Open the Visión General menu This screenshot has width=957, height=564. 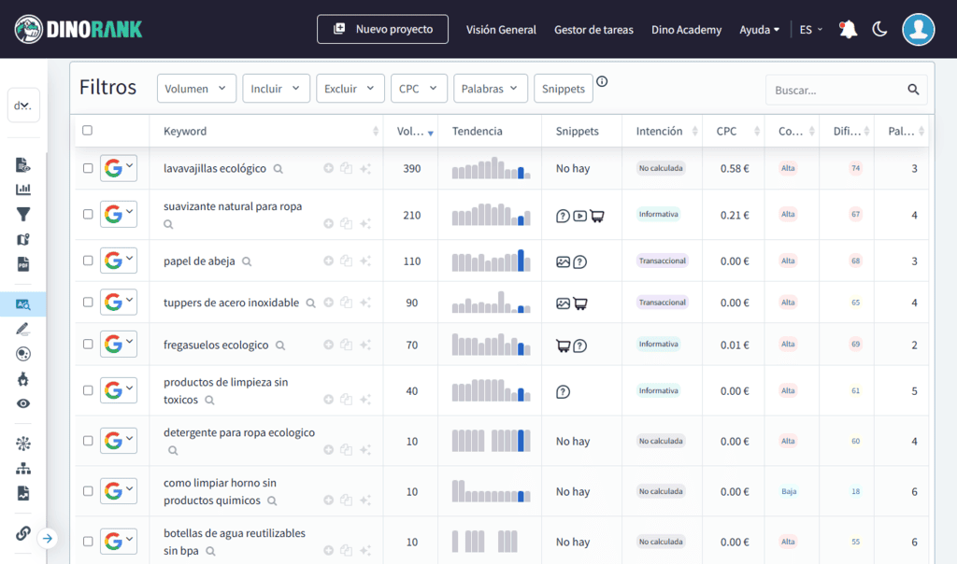coord(501,30)
